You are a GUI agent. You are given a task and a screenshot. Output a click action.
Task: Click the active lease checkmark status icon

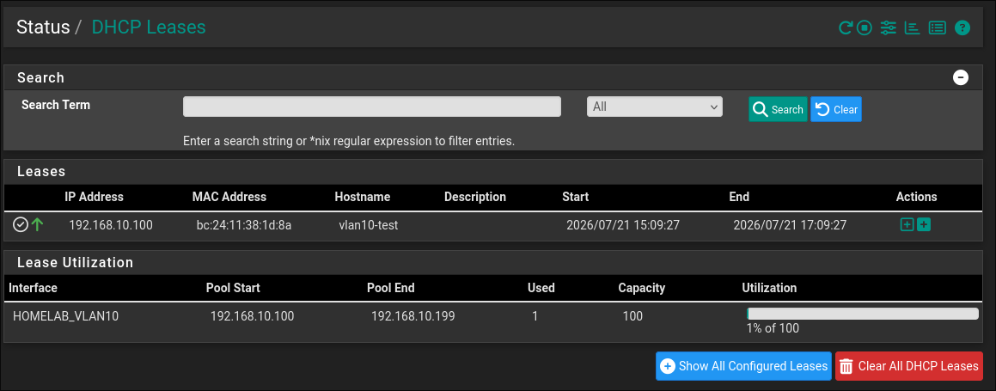click(21, 224)
